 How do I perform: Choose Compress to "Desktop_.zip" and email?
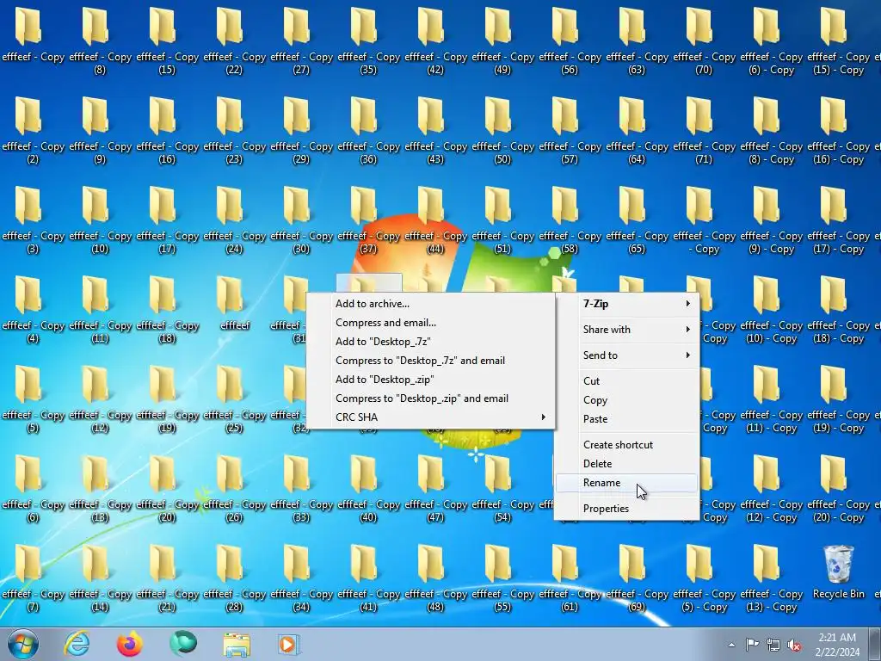coord(430,398)
